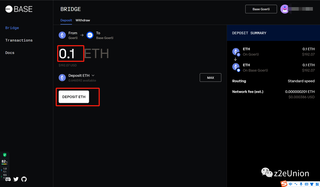Screen dimensions: 320x187
Task: Switch to the Withdraw tab
Action: click(83, 20)
